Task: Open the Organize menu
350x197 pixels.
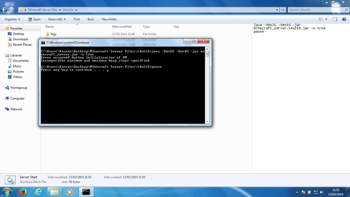Action: click(x=12, y=19)
